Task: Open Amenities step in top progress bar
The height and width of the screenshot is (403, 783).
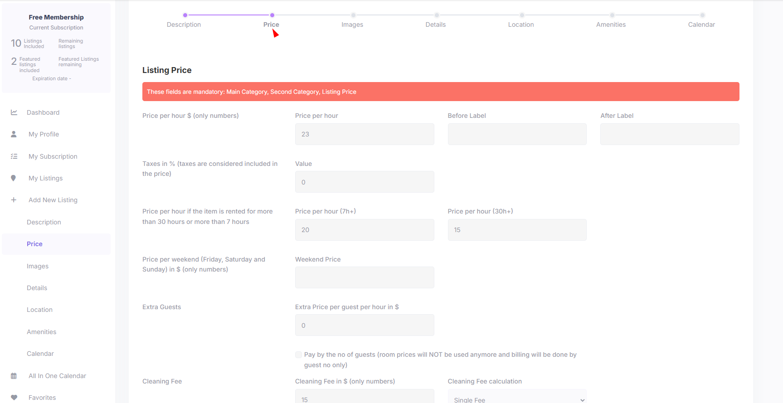Action: pos(611,24)
